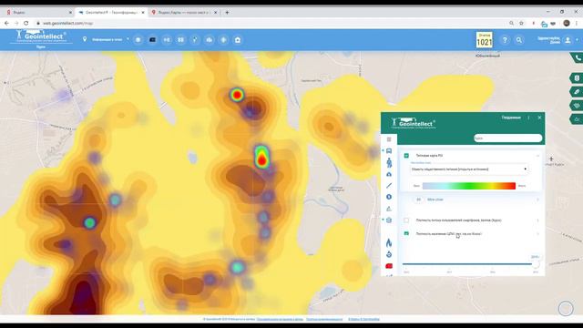Select the circular arrow category icon
The image size is (583, 328).
pos(389,254)
